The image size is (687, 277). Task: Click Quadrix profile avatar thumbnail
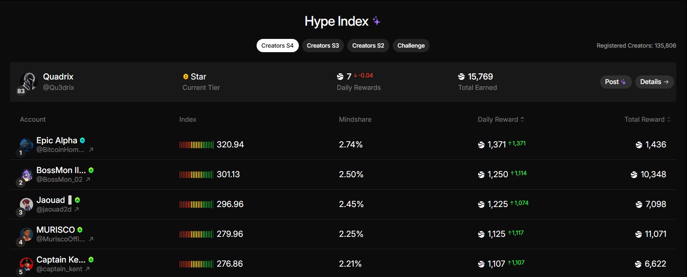(x=29, y=81)
